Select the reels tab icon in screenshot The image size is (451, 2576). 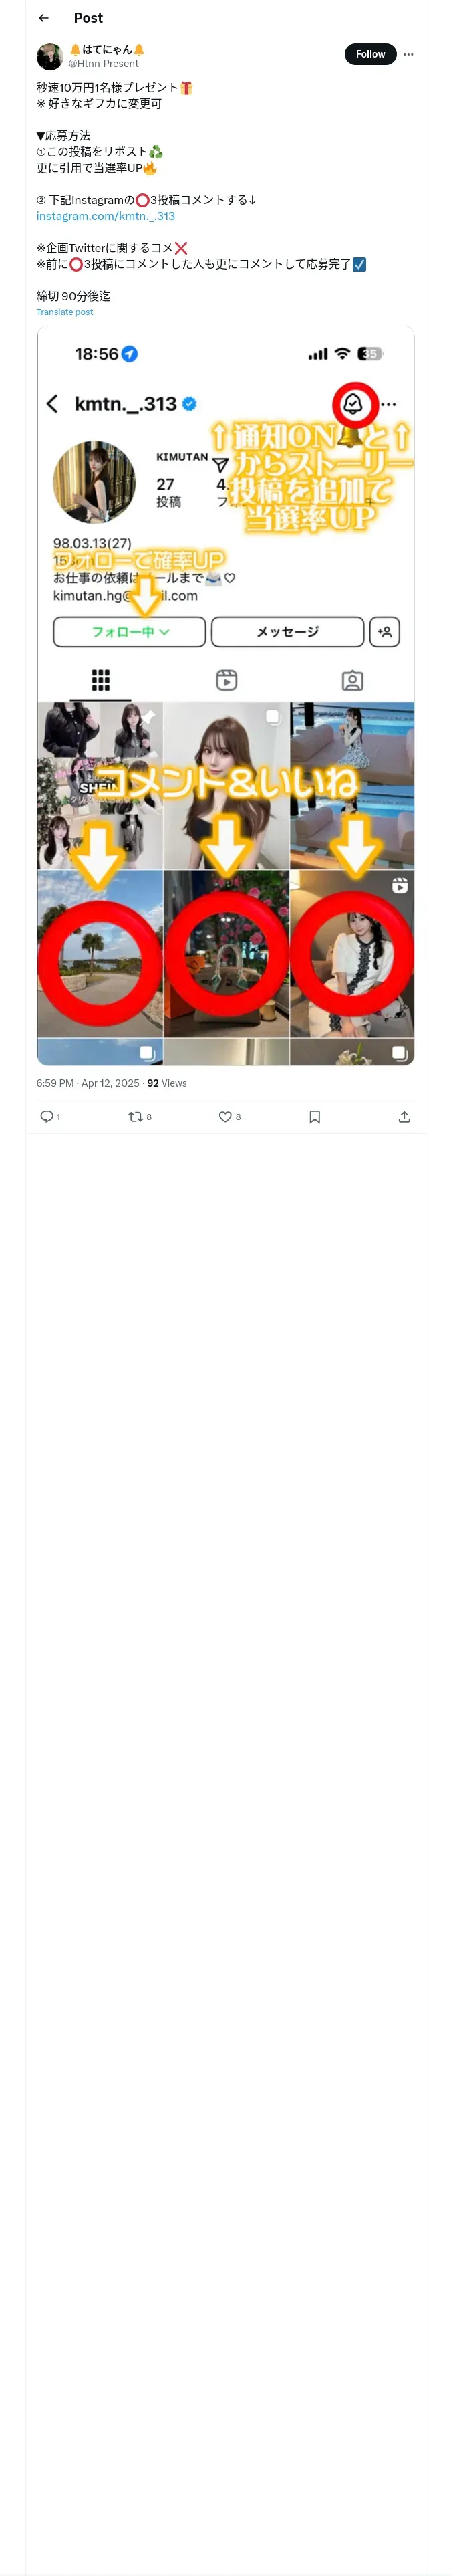(x=226, y=681)
